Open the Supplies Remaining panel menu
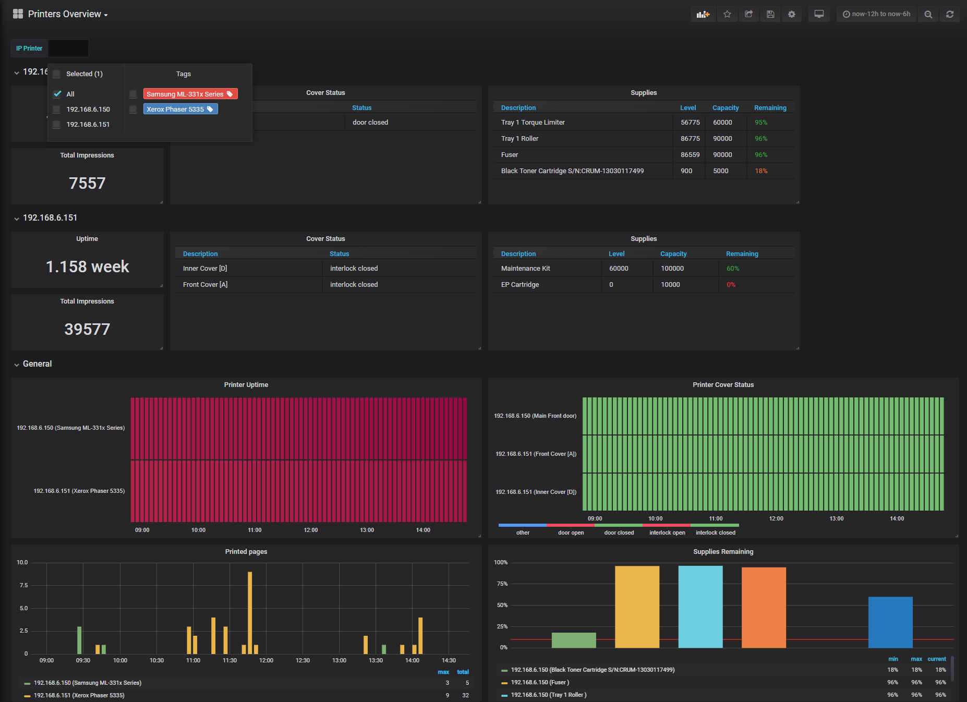Image resolution: width=967 pixels, height=702 pixels. click(723, 552)
